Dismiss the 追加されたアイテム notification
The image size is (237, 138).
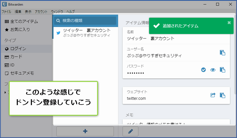coord(229,22)
